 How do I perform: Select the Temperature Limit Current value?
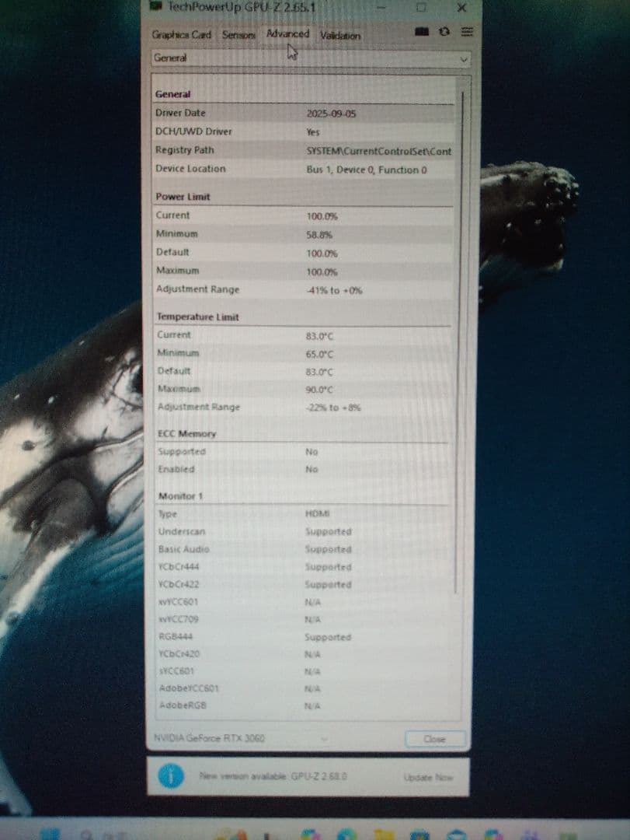[x=319, y=336]
